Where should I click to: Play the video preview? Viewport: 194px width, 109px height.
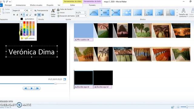click(x=32, y=88)
